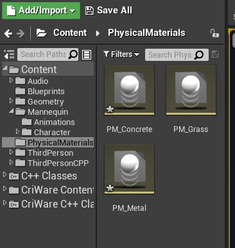Collapse the Mannequin folder
This screenshot has height=248, width=235.
click(x=12, y=111)
